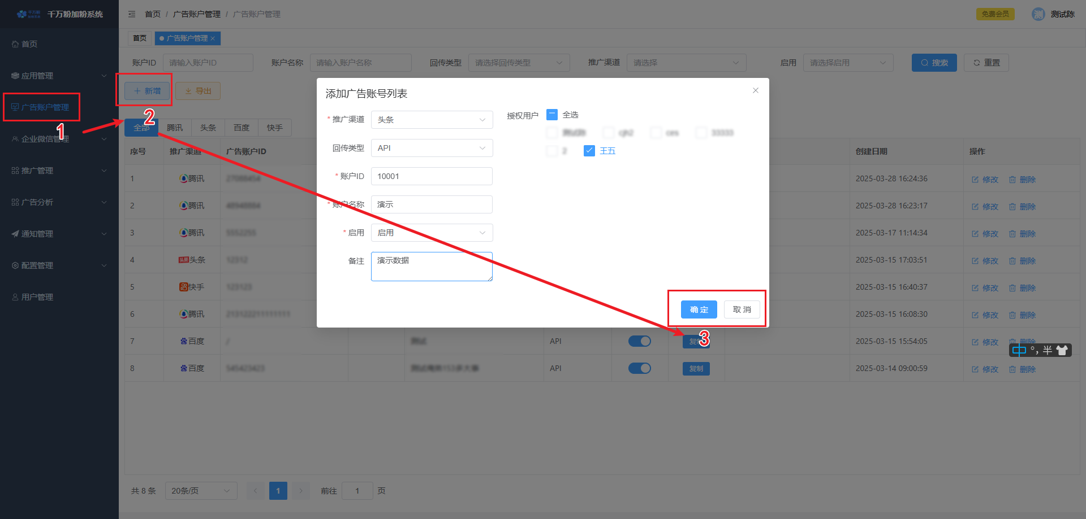The height and width of the screenshot is (519, 1086).
Task: Click the search button with magnifier icon
Action: click(x=934, y=63)
